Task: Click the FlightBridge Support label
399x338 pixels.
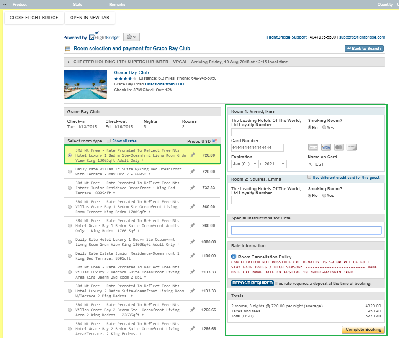Action: 286,37
